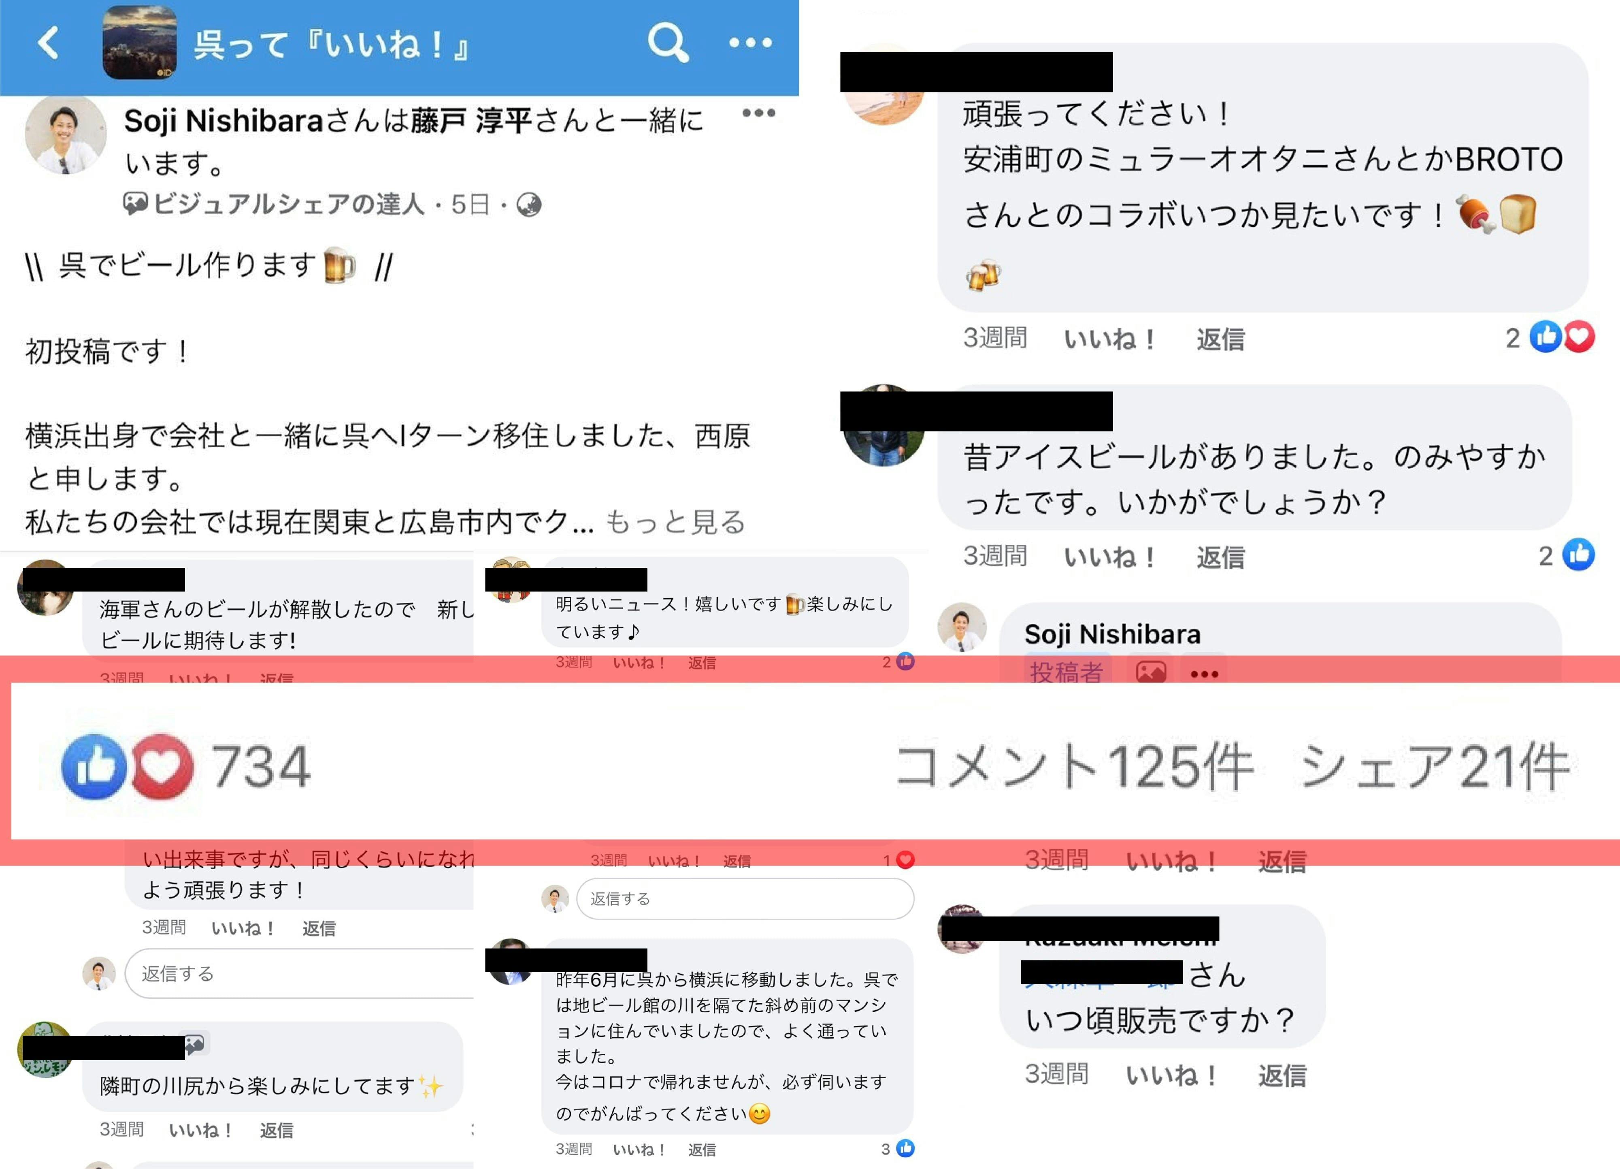Expand the post with もっと見る

point(675,522)
